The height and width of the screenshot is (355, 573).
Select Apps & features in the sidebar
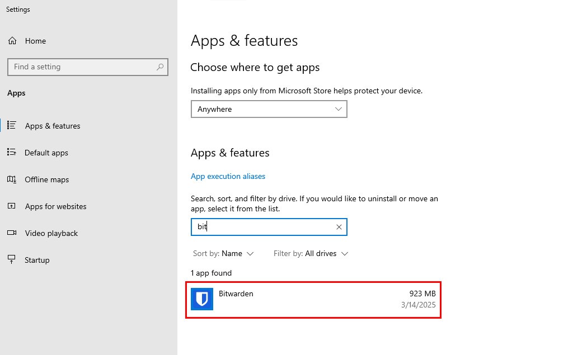coord(53,126)
